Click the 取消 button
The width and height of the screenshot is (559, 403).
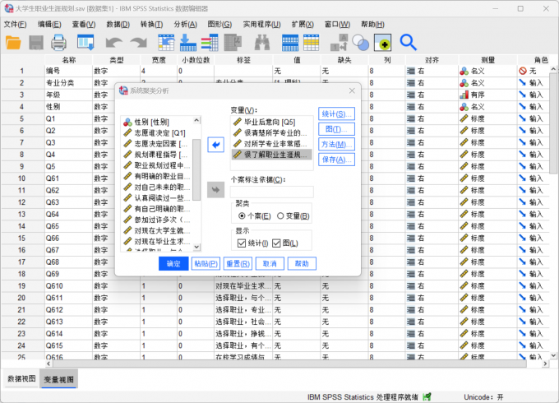coord(270,263)
